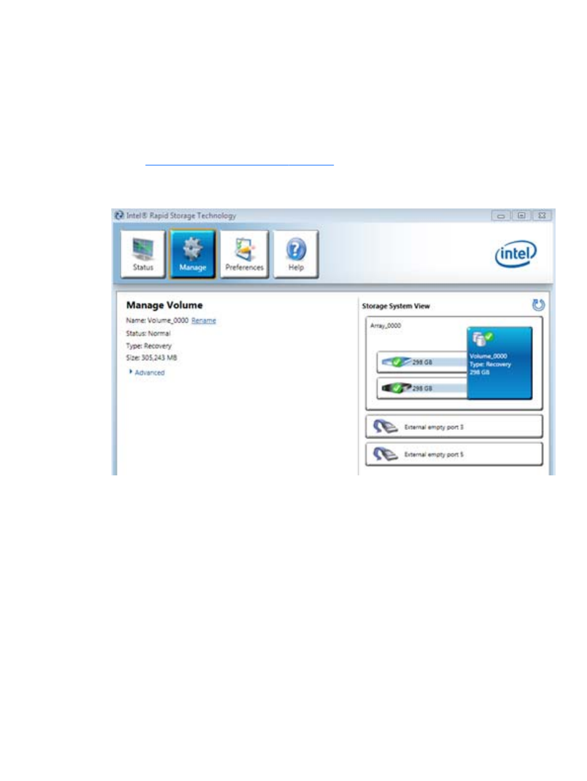Click the 'Size: 305,243 MB' text
The image size is (587, 781).
point(151,357)
